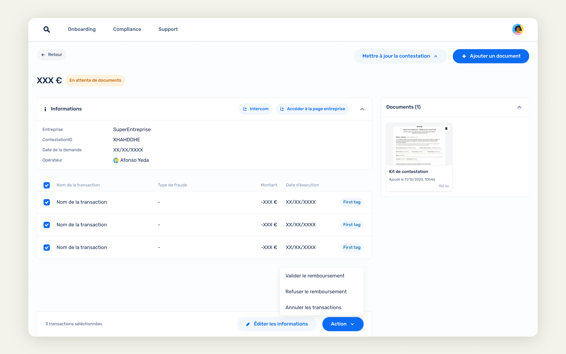
Task: Select the XHAHDDHE contestation ID value
Action: [x=127, y=140]
